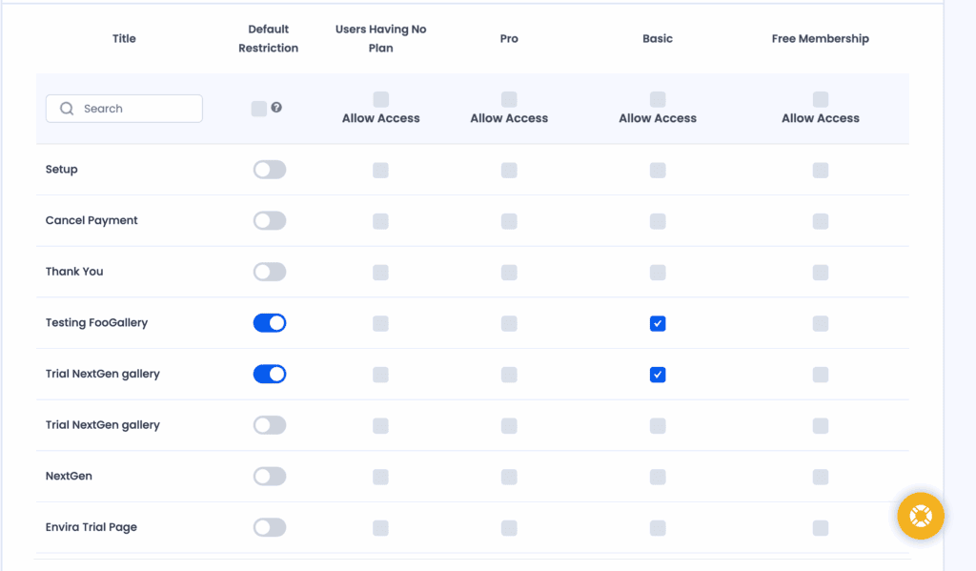Image resolution: width=976 pixels, height=571 pixels.
Task: Select the Envira Trial Page title
Action: 91,527
